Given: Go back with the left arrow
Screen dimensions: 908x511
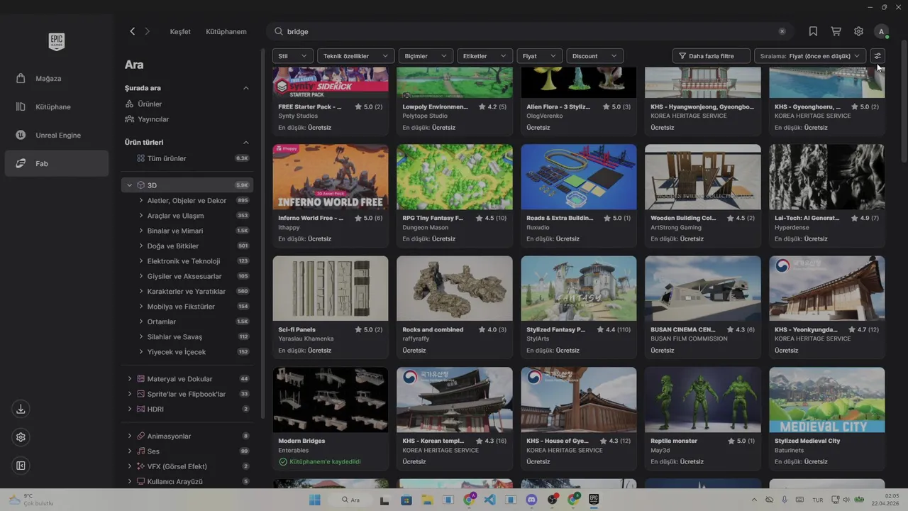Looking at the screenshot, I should [132, 31].
